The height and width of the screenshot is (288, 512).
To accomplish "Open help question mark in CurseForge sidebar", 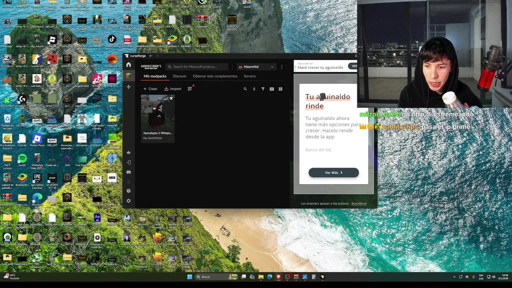I will coord(128,191).
